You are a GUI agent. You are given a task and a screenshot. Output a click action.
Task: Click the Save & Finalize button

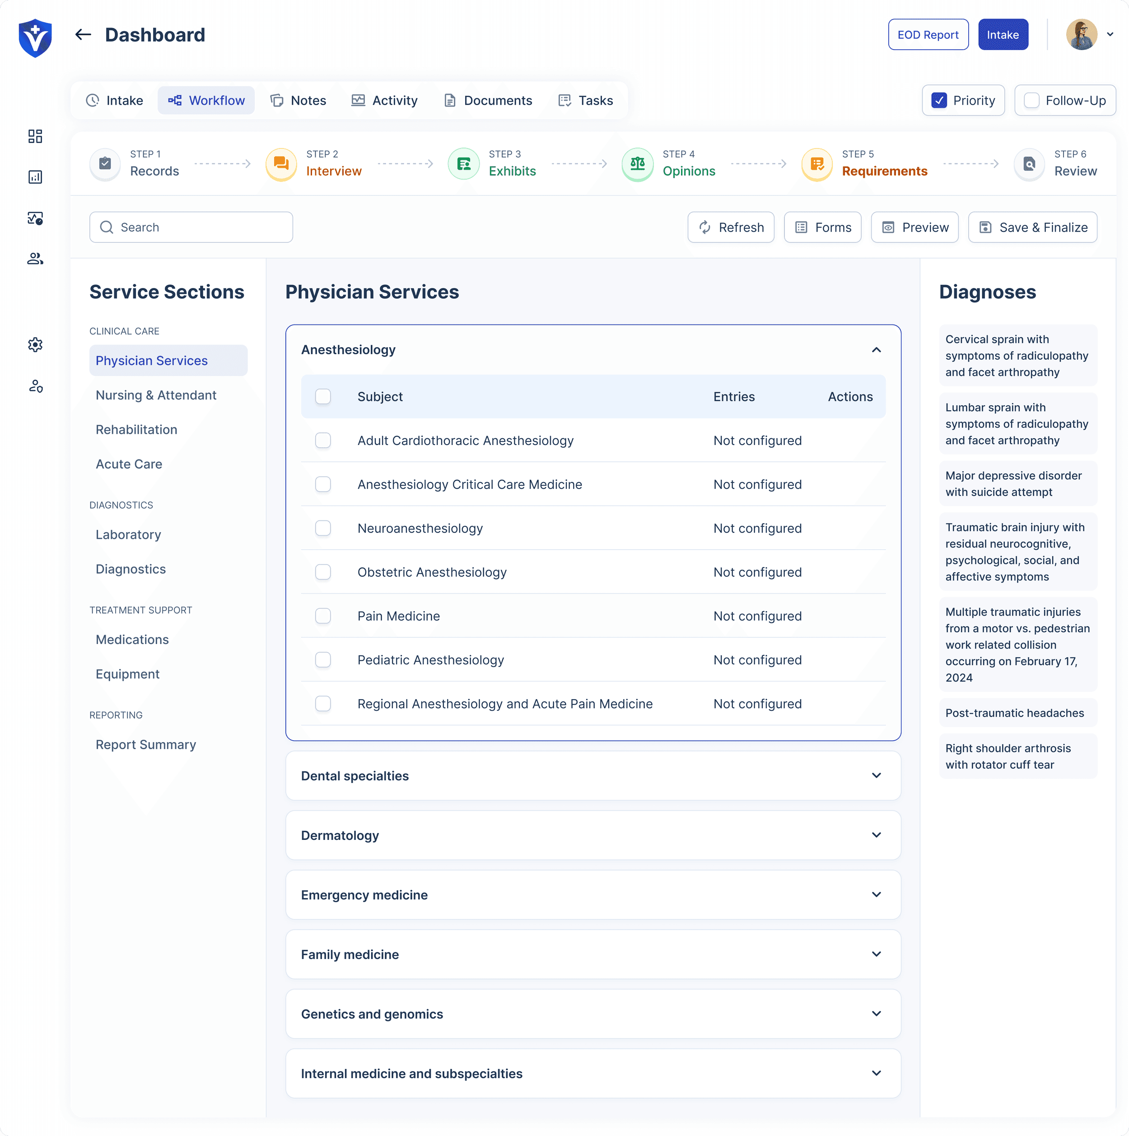point(1032,227)
